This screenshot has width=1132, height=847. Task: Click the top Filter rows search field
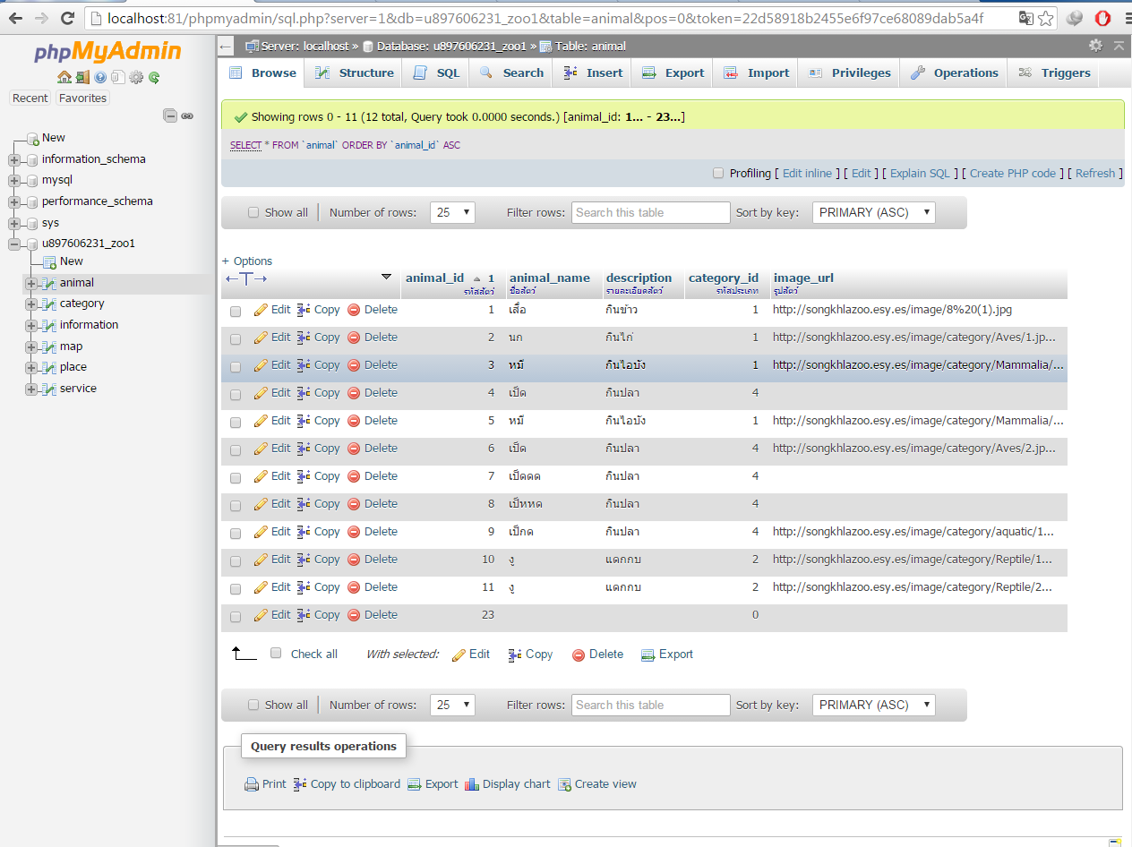pyautogui.click(x=650, y=212)
